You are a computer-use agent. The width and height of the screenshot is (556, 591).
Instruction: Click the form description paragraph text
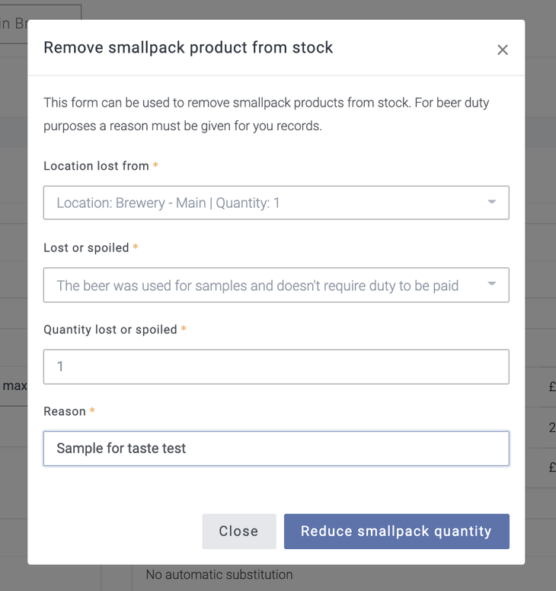point(266,114)
